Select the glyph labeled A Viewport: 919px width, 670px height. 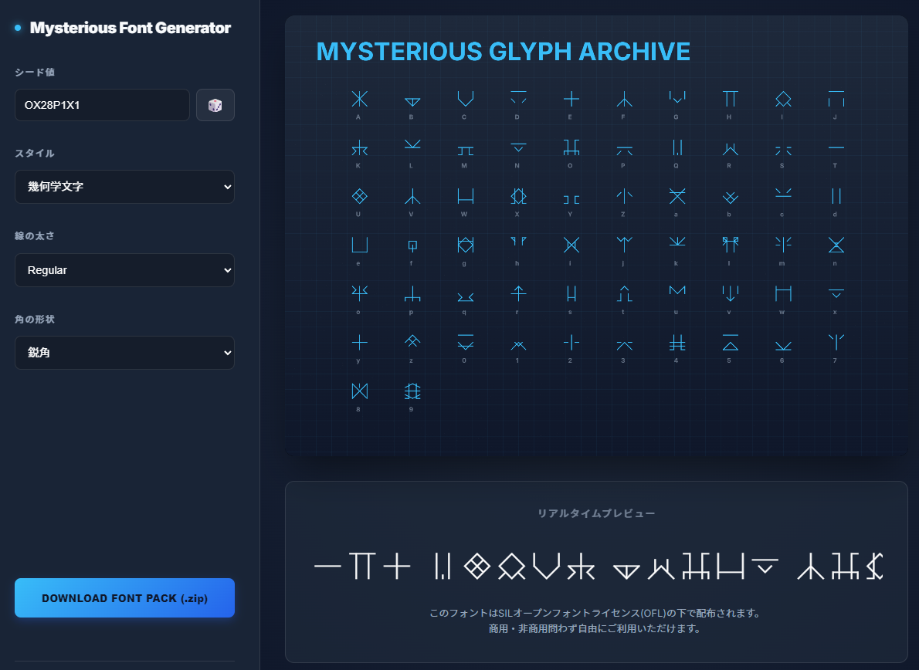pos(359,99)
